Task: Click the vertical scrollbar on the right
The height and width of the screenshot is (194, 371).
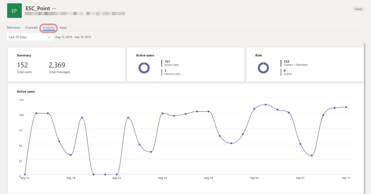Action: coord(365,108)
